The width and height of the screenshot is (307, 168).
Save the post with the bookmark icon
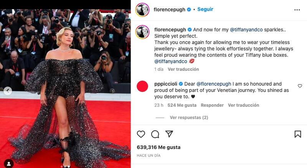(x=298, y=134)
